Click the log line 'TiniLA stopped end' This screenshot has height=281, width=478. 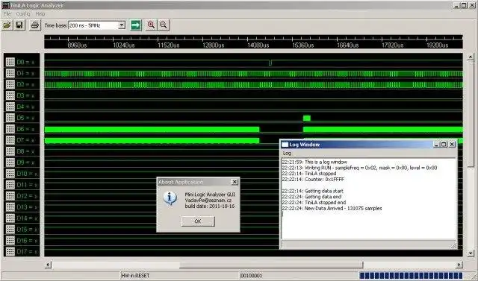(314, 203)
